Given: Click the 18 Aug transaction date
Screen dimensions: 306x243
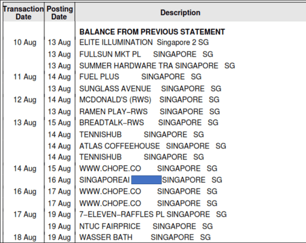Looking at the screenshot, I should pos(25,237).
